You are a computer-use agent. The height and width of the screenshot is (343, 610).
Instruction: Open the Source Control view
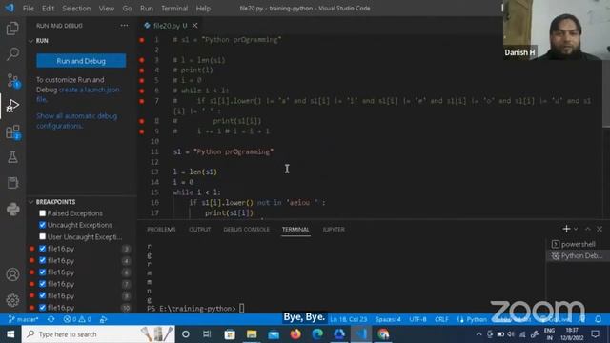point(12,80)
